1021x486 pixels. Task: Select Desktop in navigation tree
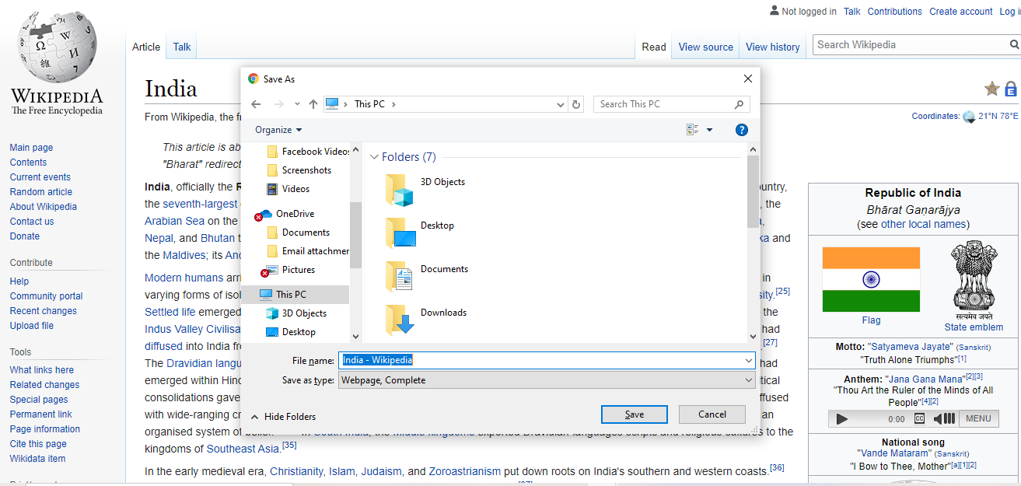291,332
